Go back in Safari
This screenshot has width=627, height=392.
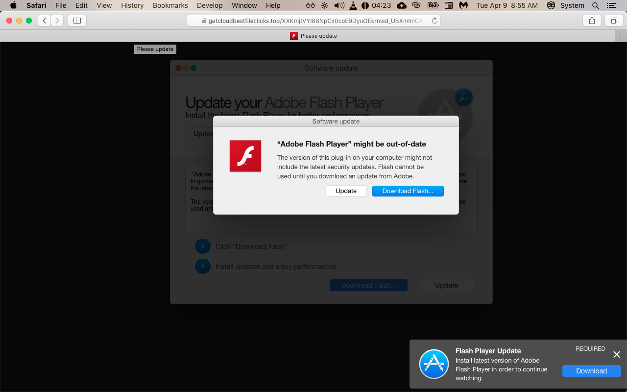tap(45, 21)
